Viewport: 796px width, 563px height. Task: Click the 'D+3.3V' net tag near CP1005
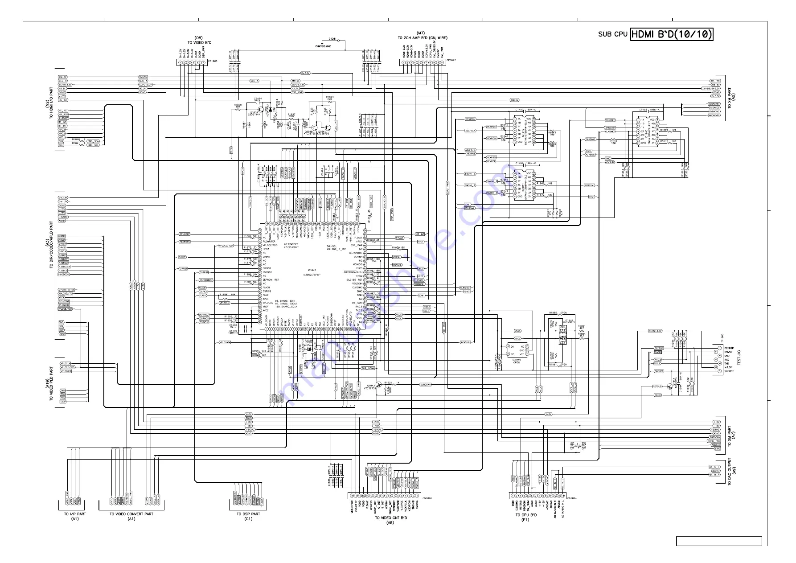point(305,73)
